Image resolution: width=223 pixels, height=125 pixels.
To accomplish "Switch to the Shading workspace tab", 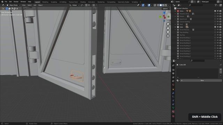I will [x=83, y=2].
